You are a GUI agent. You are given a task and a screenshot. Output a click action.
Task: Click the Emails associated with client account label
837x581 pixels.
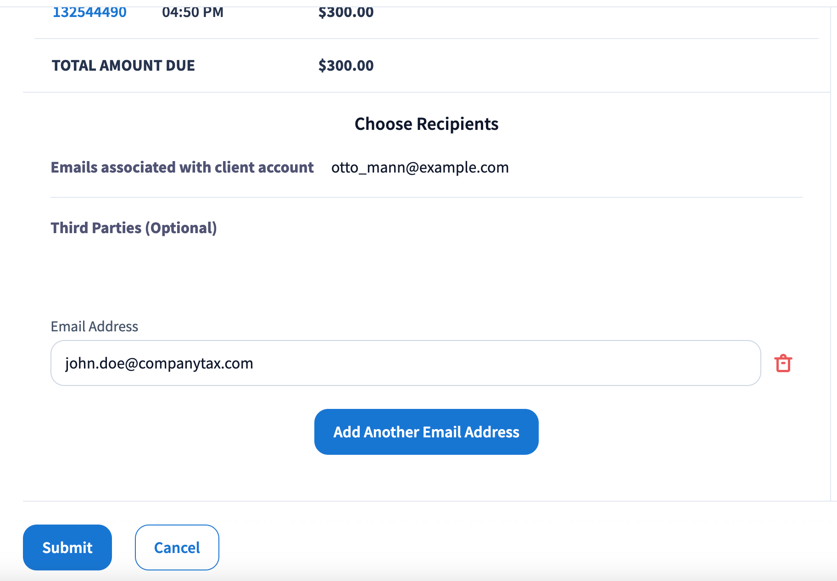point(182,168)
